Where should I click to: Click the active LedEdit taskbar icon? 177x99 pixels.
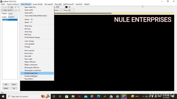pyautogui.click(x=124, y=97)
